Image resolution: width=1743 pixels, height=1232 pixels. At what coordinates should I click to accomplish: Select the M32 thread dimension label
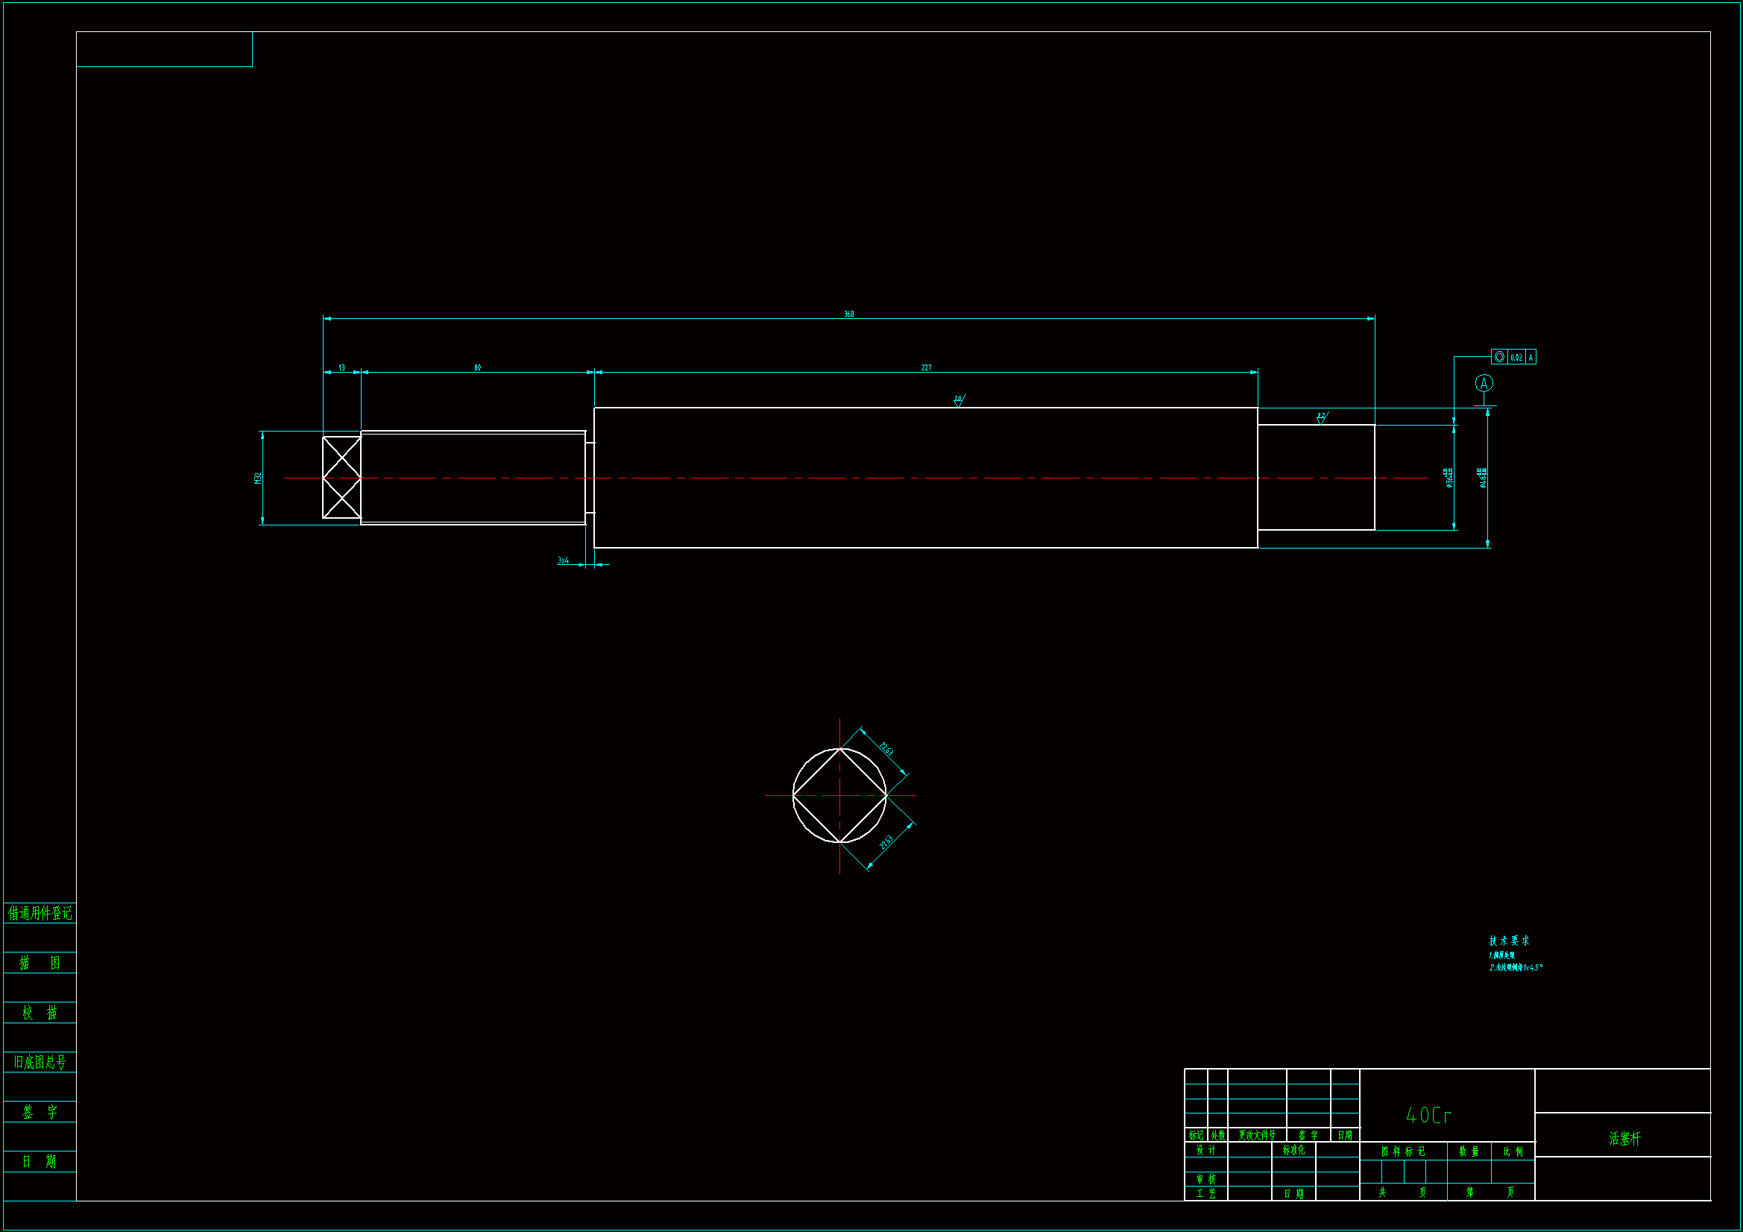258,478
